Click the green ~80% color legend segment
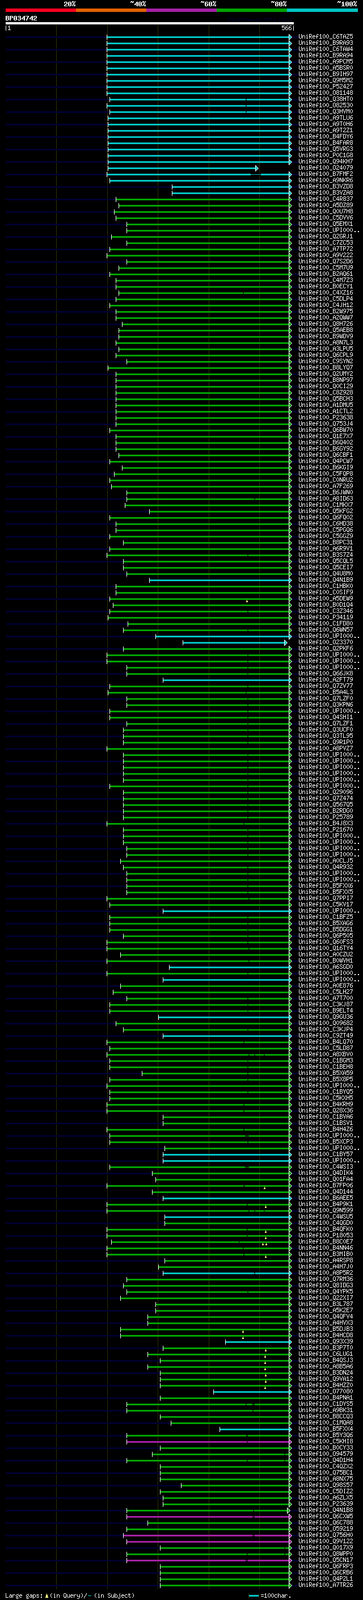 [x=252, y=10]
